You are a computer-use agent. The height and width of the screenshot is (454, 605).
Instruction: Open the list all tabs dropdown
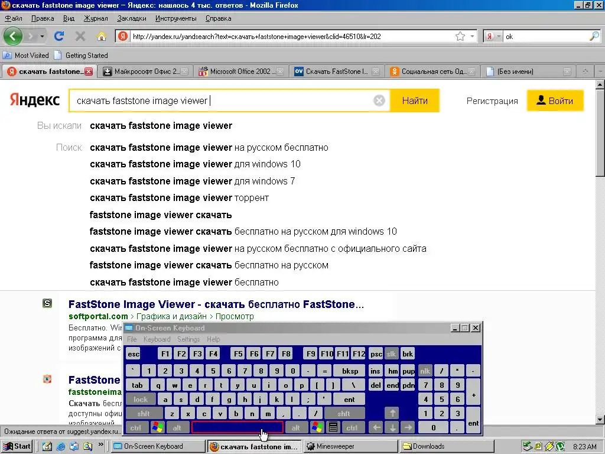pyautogui.click(x=600, y=72)
